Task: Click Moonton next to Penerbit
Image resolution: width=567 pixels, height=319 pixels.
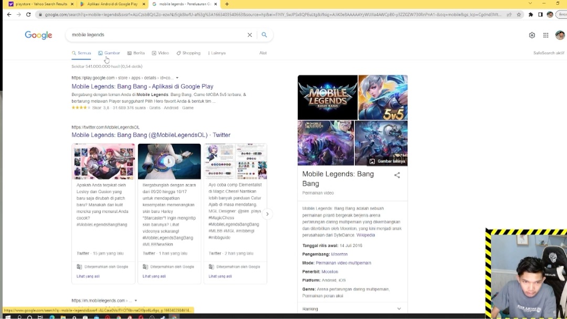Action: point(330,272)
